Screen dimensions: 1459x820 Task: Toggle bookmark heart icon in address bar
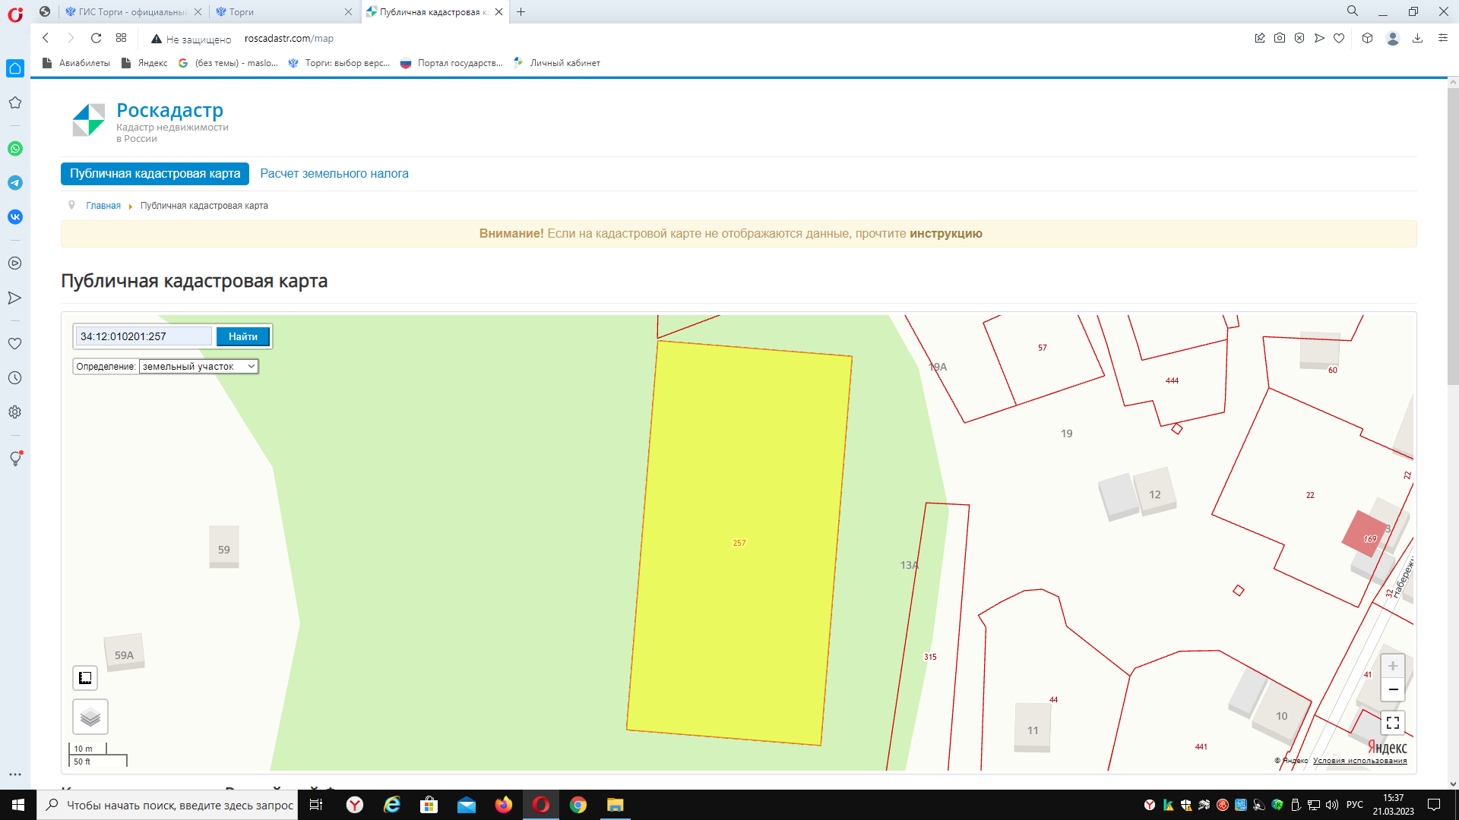pos(1339,38)
